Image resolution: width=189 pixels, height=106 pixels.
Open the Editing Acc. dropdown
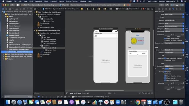tap(174, 29)
